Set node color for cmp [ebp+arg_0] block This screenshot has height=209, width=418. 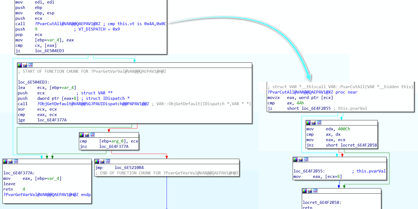(82, 135)
